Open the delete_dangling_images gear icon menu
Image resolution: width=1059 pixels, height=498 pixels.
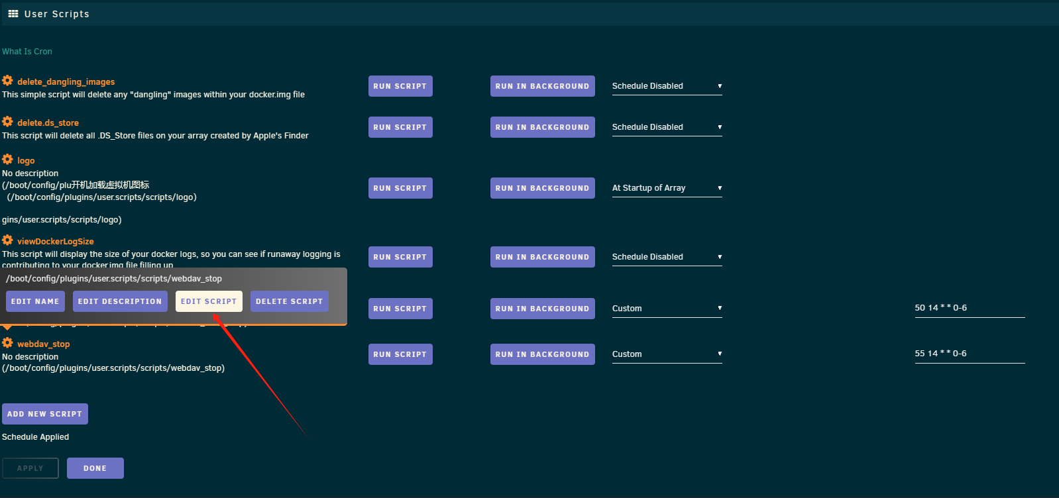7,81
